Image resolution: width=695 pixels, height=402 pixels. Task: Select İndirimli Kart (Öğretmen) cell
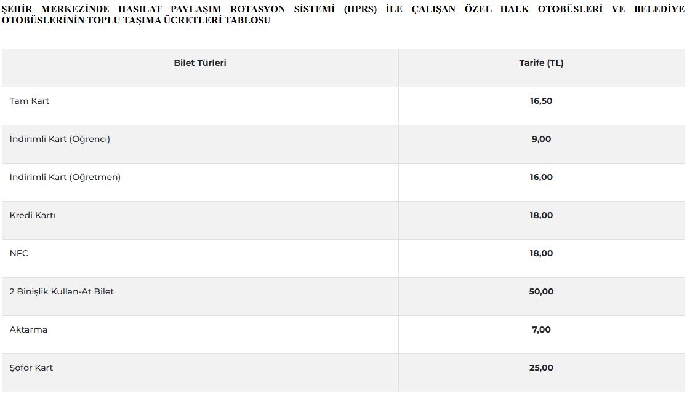(65, 177)
